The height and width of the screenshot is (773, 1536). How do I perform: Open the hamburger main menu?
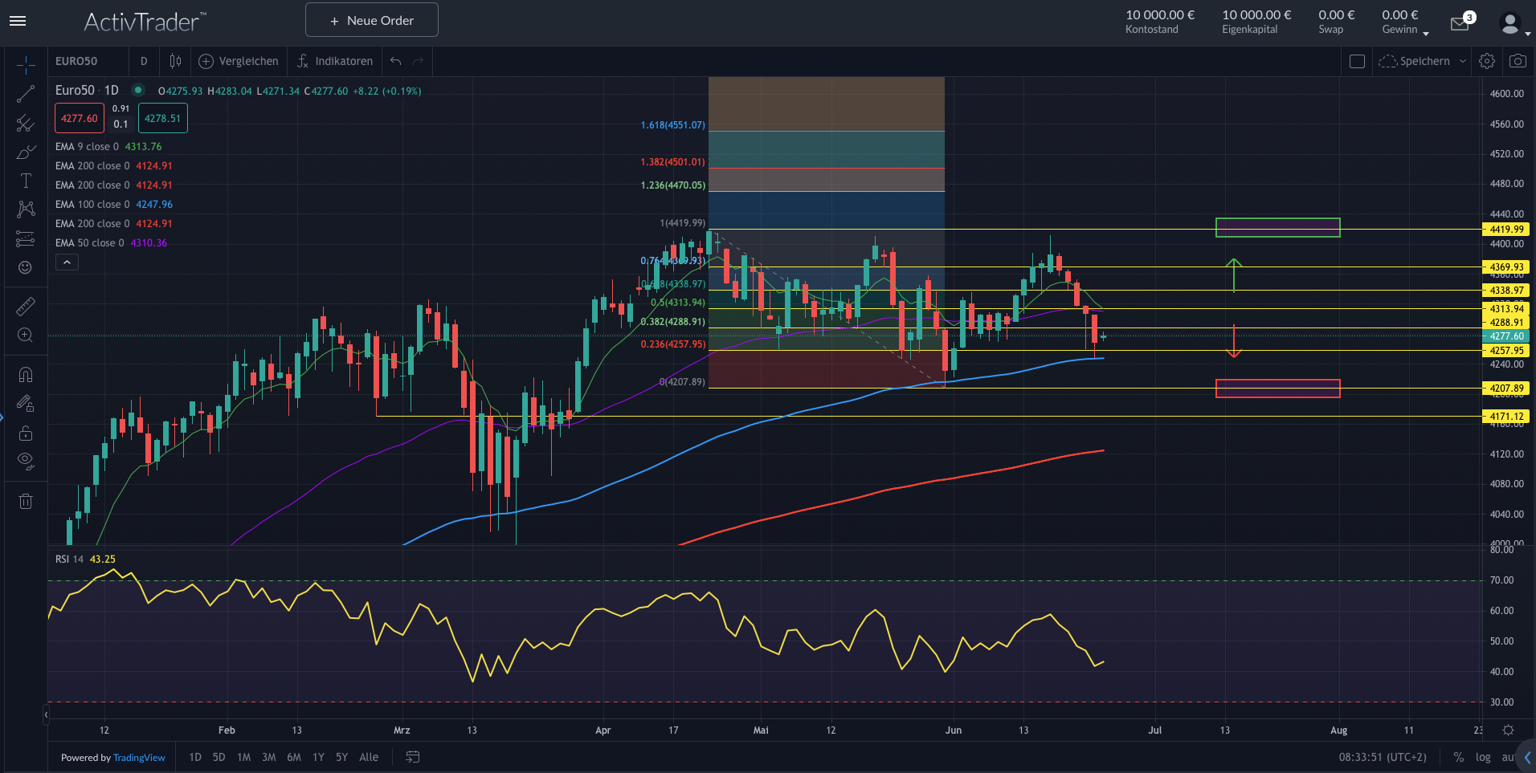[17, 21]
